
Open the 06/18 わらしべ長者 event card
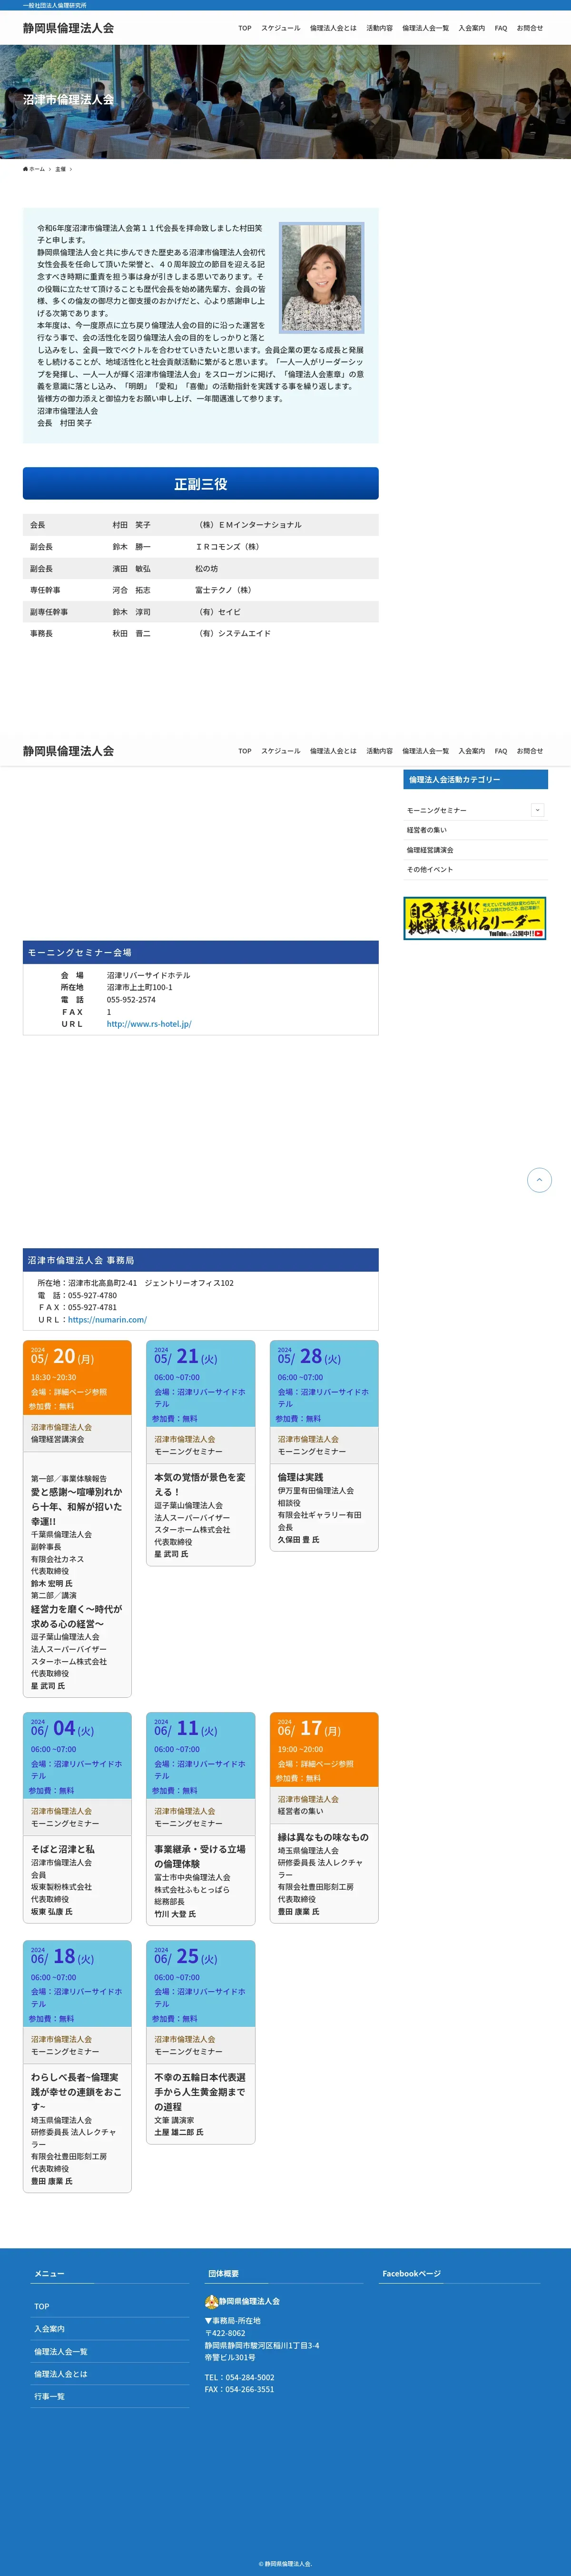[77, 2067]
